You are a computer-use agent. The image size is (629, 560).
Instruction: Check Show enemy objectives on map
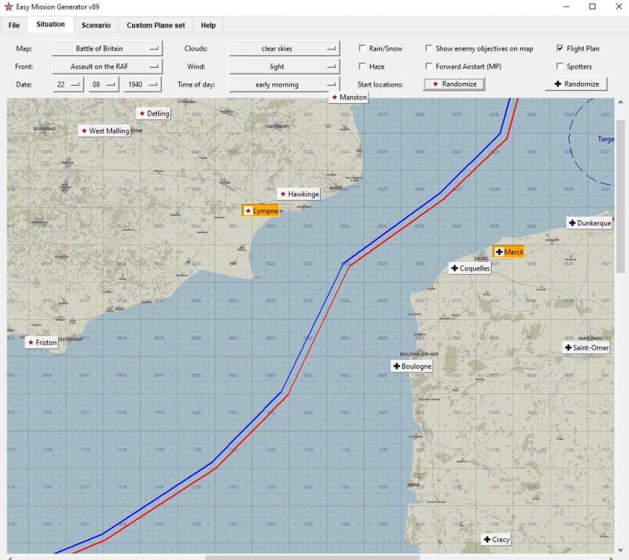click(429, 49)
